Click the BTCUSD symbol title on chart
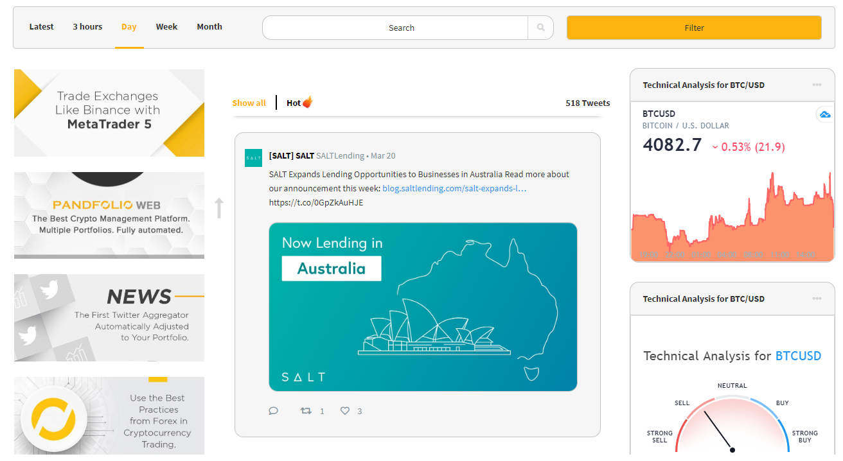 click(x=659, y=114)
